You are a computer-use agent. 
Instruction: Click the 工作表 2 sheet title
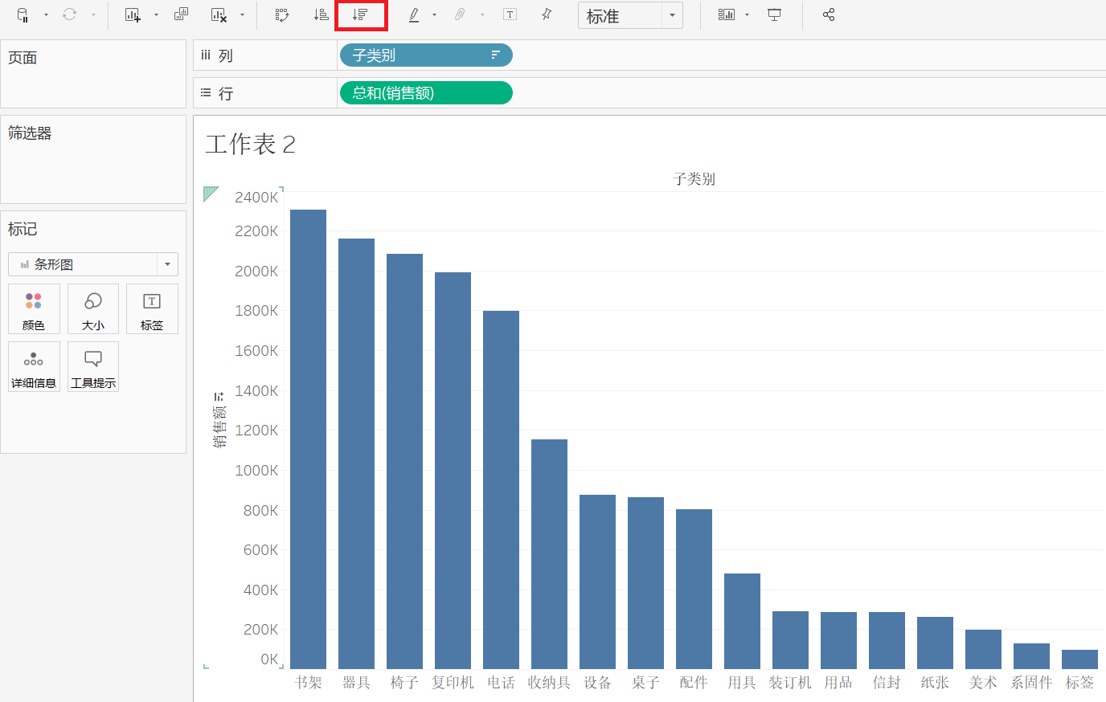(251, 145)
